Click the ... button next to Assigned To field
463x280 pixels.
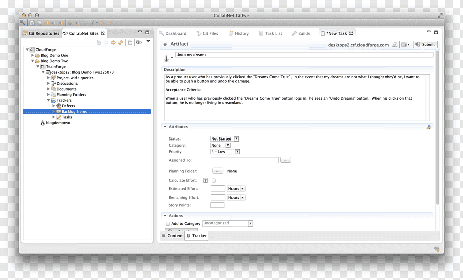point(285,160)
